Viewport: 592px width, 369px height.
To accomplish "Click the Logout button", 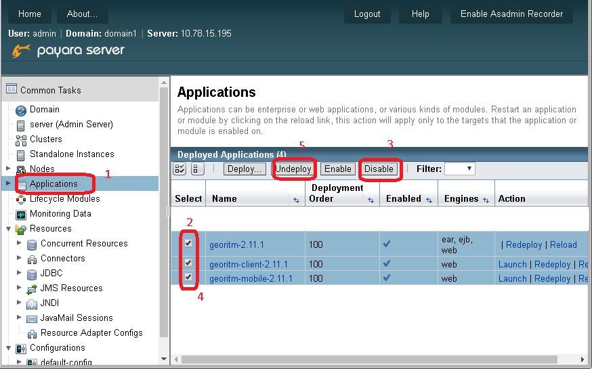I will click(x=367, y=14).
